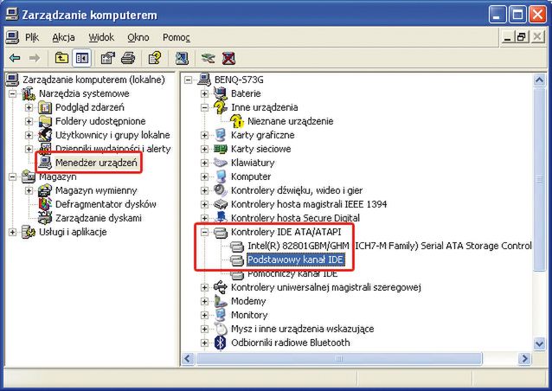The height and width of the screenshot is (391, 552).
Task: Open the Plik menu
Action: [x=32, y=37]
